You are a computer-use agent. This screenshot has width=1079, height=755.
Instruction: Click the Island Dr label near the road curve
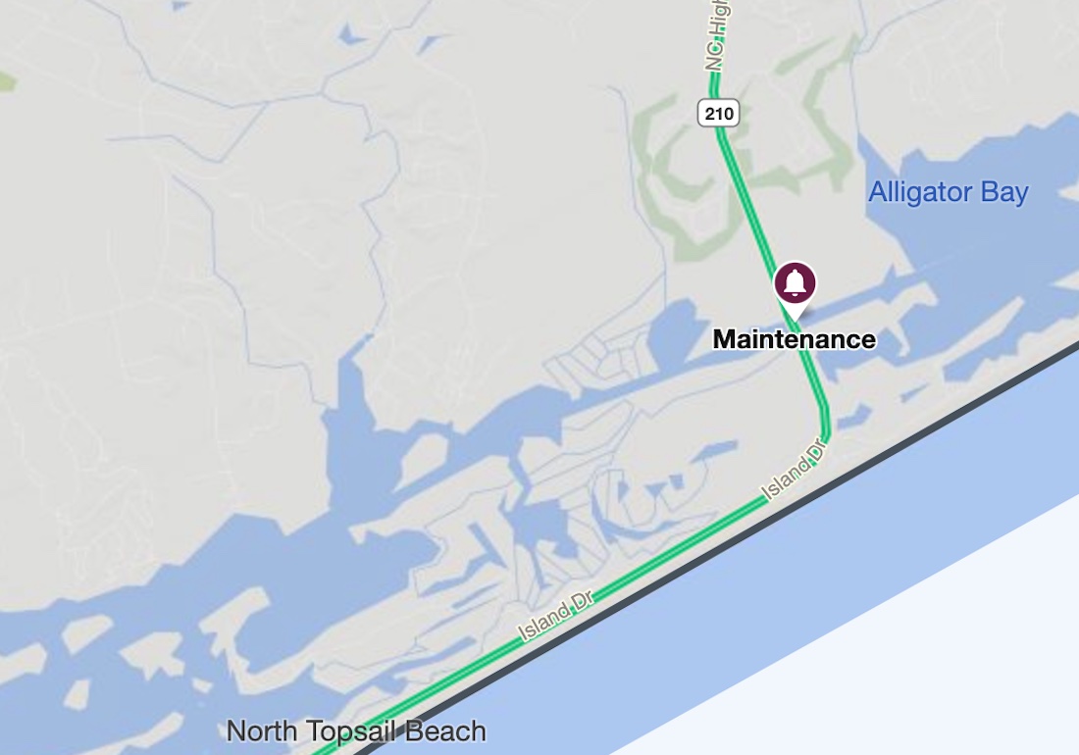tap(793, 469)
